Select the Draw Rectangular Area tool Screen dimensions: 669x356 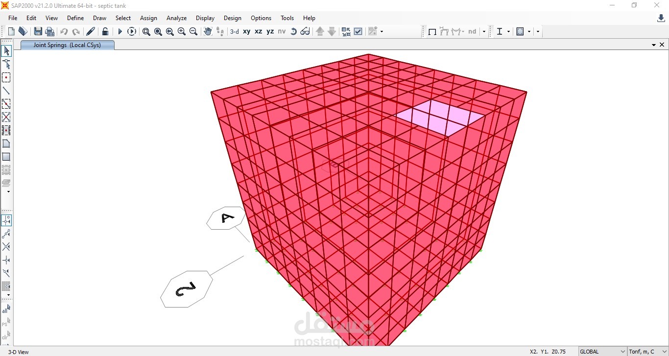point(6,157)
